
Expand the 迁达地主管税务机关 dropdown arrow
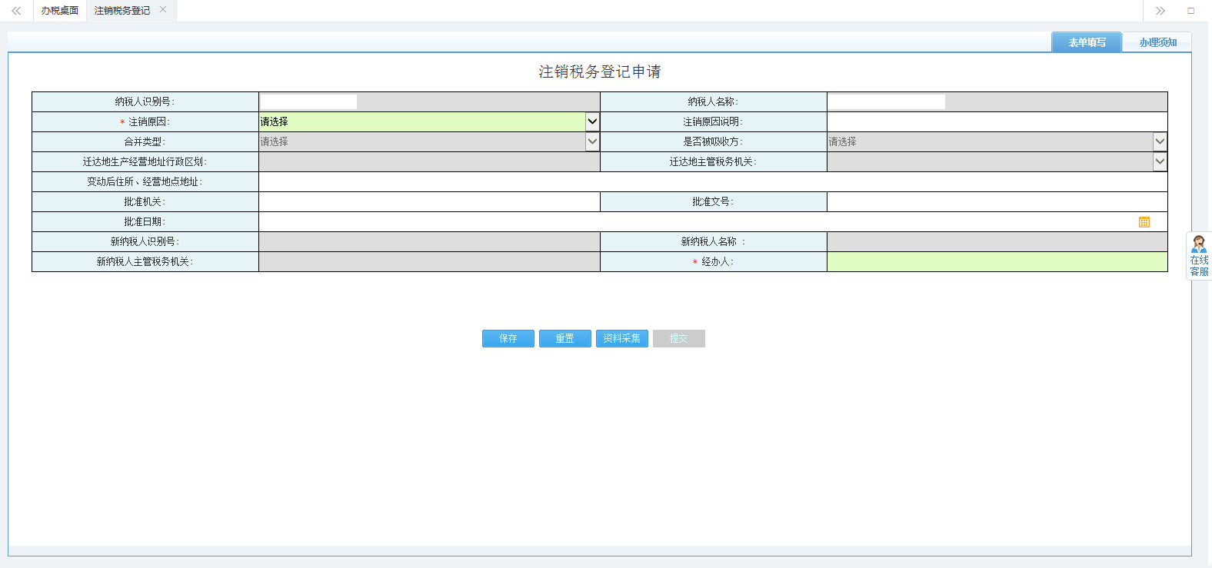[1160, 161]
